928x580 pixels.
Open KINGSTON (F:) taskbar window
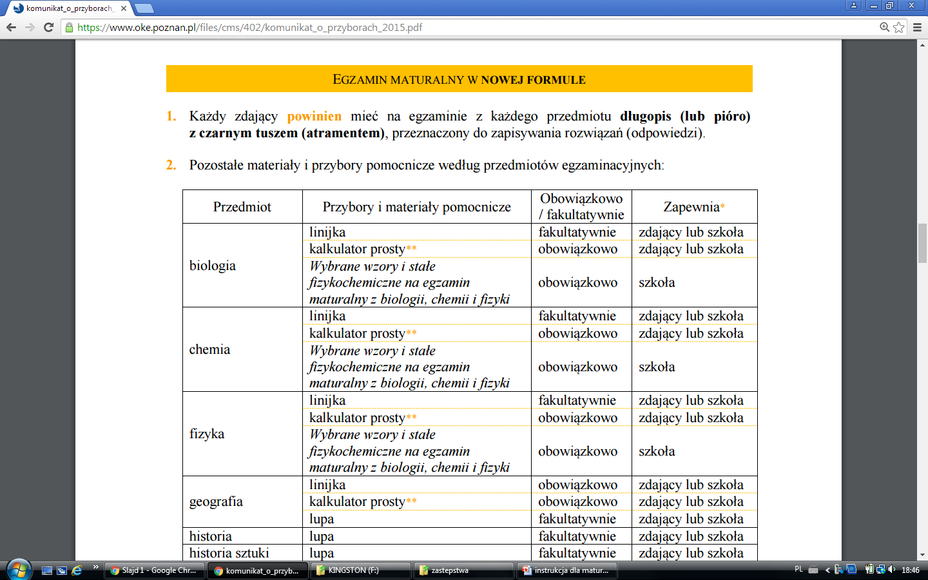pyautogui.click(x=361, y=570)
